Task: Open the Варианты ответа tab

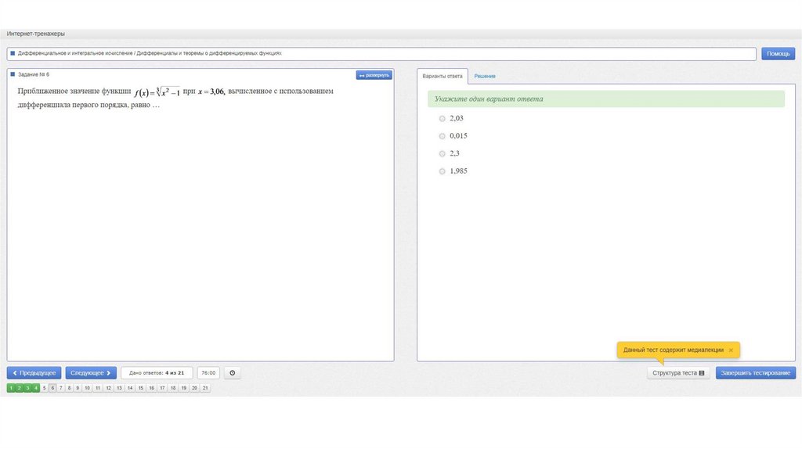Action: pyautogui.click(x=443, y=76)
